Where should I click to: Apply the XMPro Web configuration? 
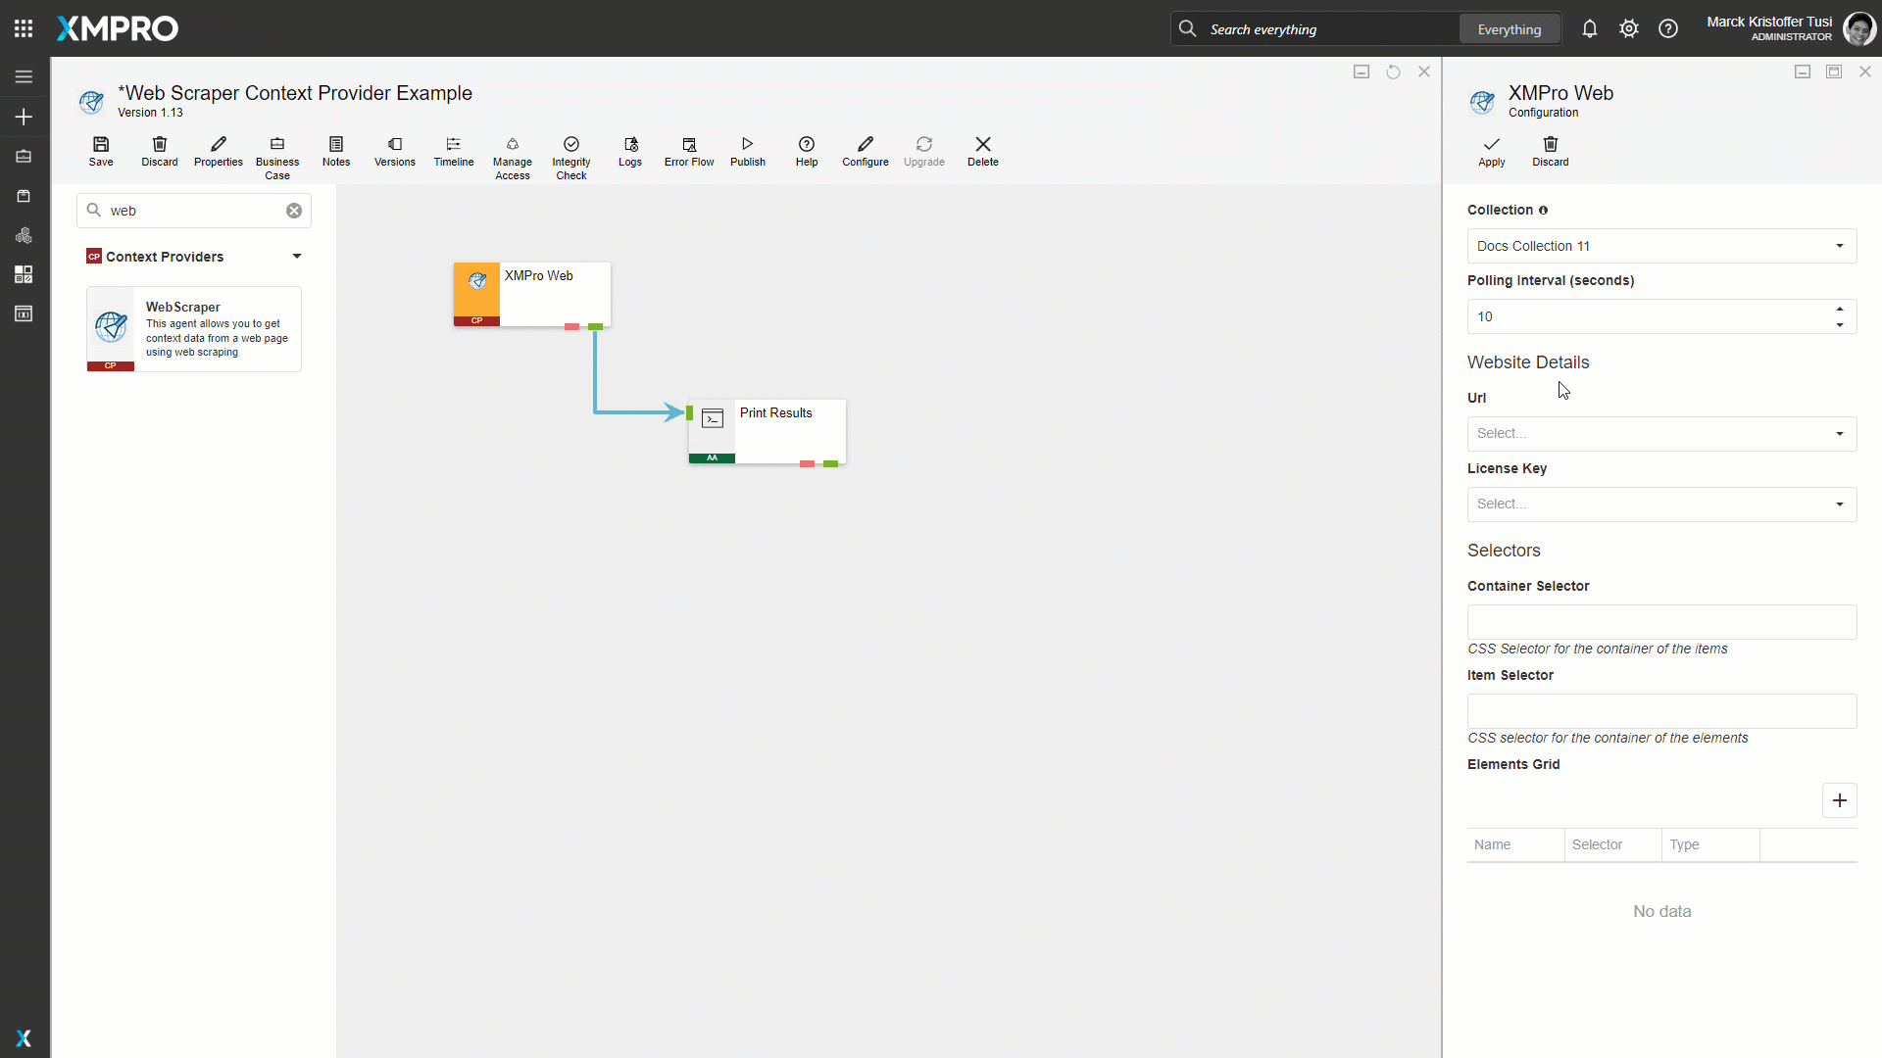point(1491,151)
